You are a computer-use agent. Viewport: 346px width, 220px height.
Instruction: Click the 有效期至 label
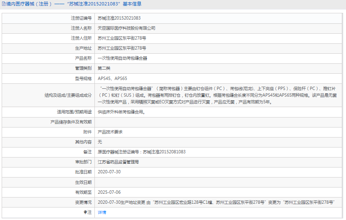(x=83, y=192)
